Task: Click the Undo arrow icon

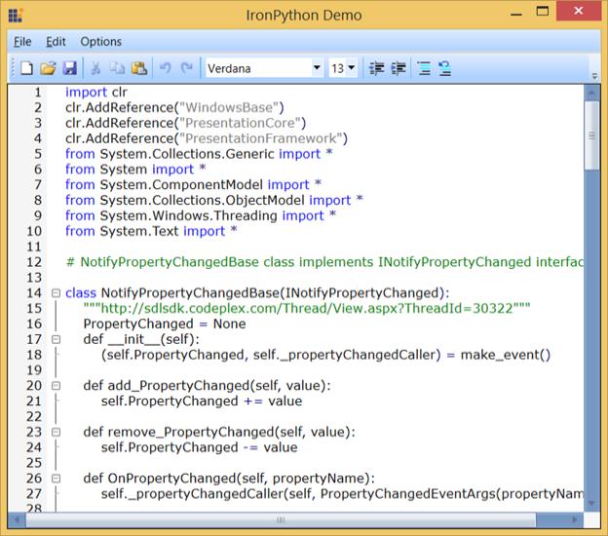Action: [x=166, y=68]
